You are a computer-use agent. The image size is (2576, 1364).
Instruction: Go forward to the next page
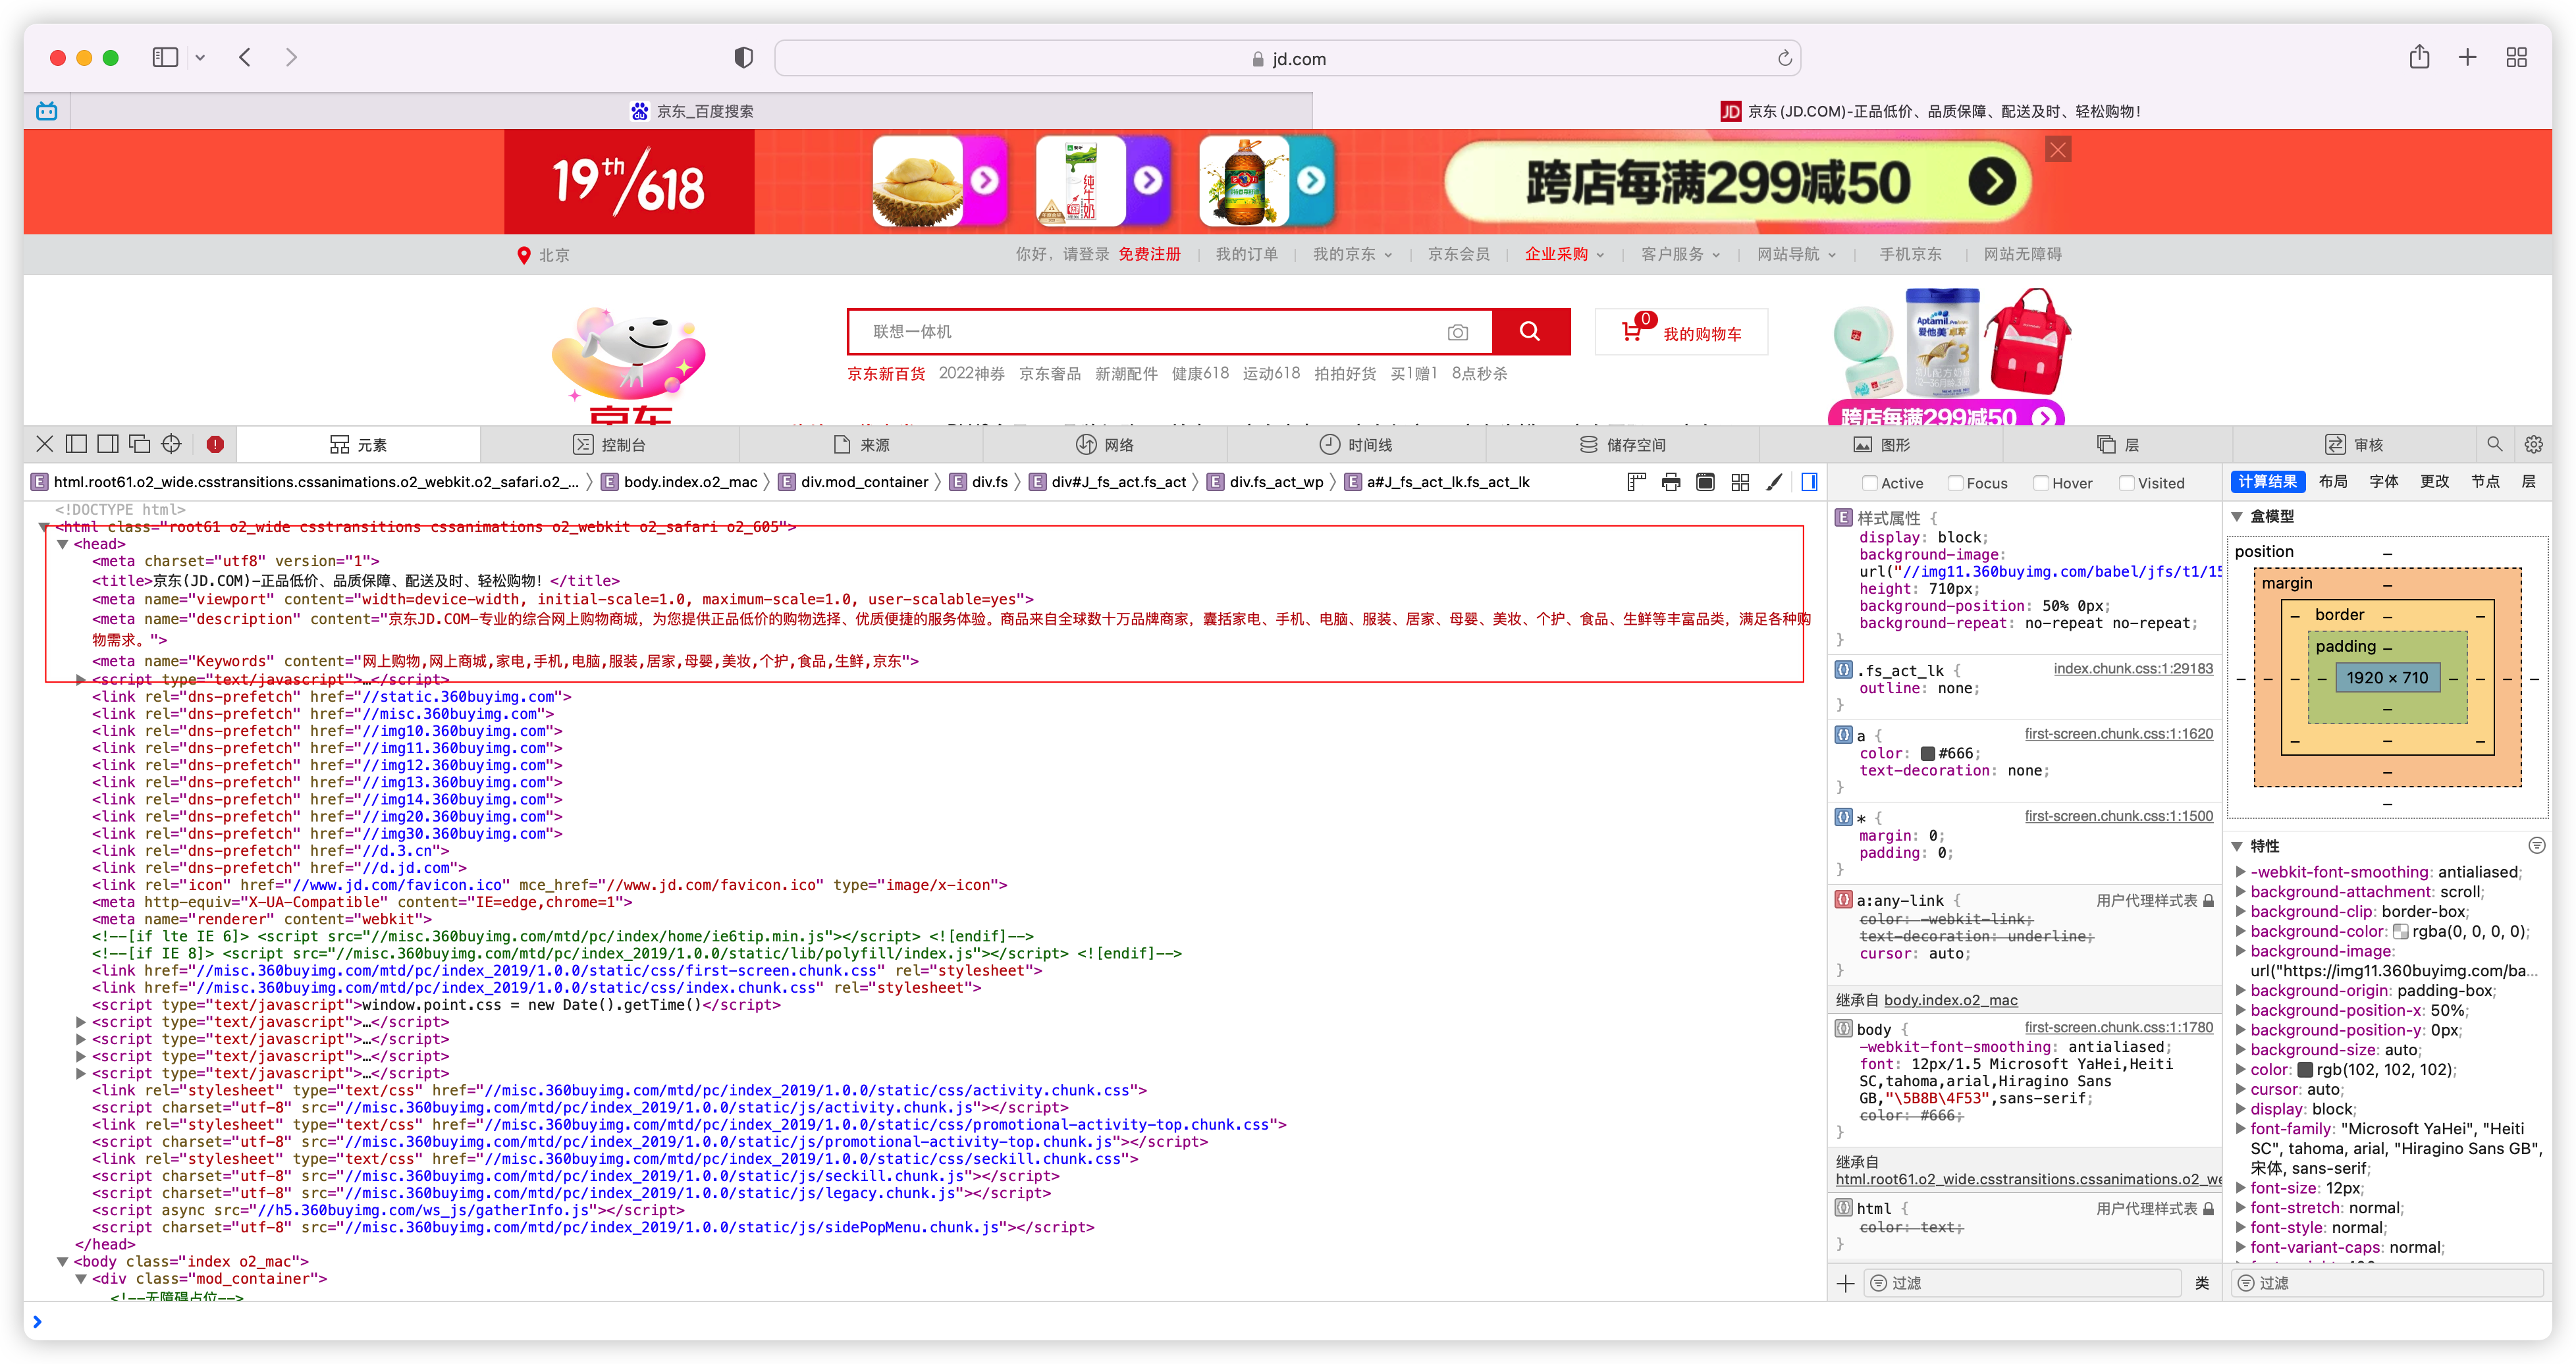click(x=291, y=57)
